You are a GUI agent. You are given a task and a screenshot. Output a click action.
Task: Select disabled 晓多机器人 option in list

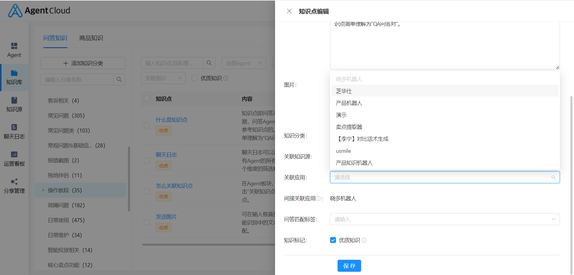coord(445,79)
